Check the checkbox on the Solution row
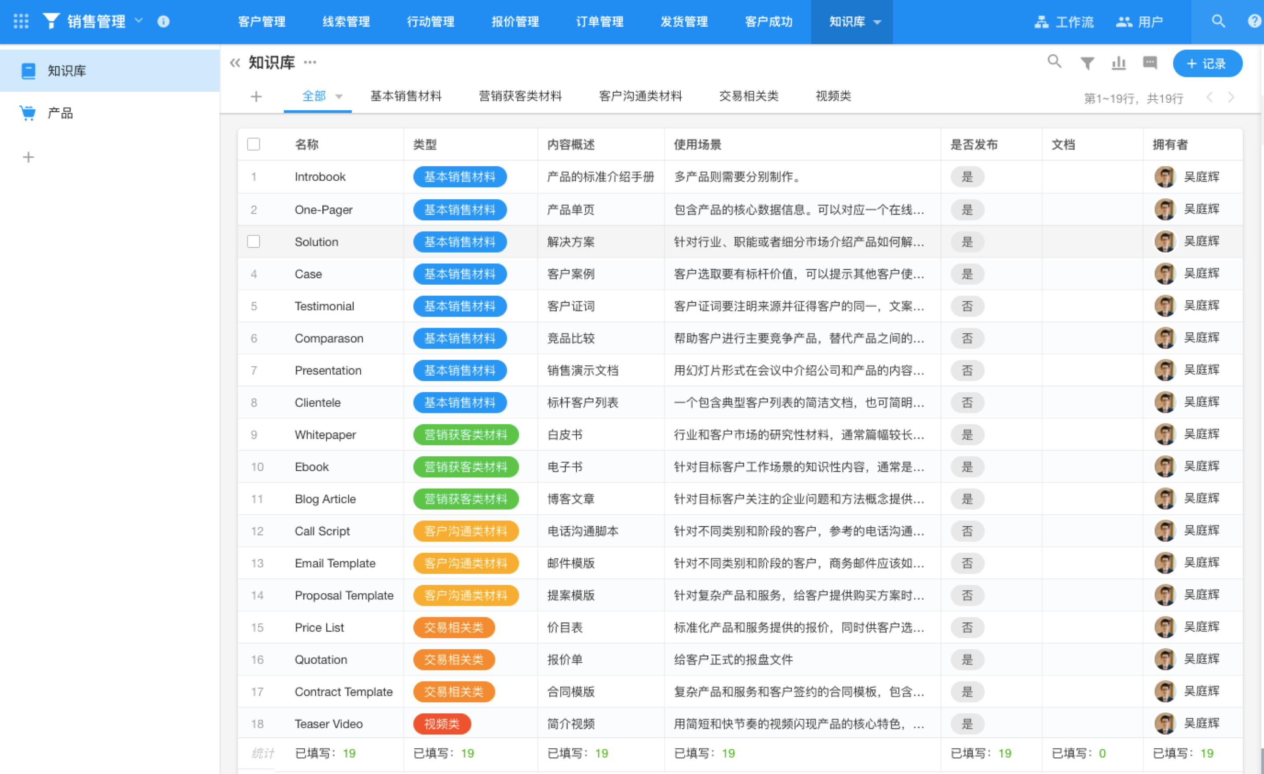This screenshot has height=774, width=1264. point(254,241)
